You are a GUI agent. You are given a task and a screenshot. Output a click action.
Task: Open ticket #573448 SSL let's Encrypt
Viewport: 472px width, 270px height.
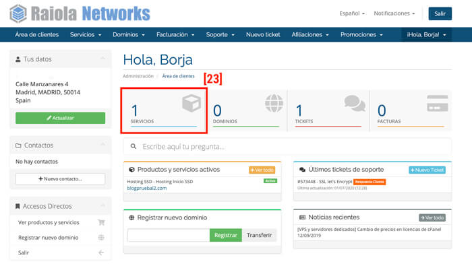tap(324, 182)
